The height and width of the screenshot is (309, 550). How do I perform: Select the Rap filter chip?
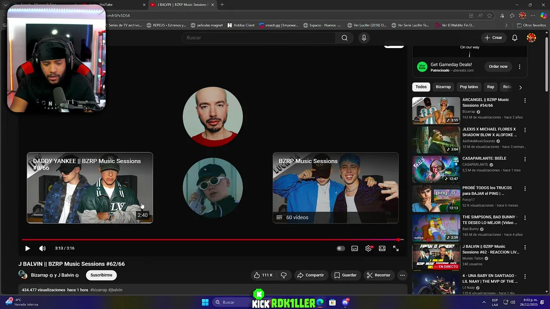[x=490, y=87]
